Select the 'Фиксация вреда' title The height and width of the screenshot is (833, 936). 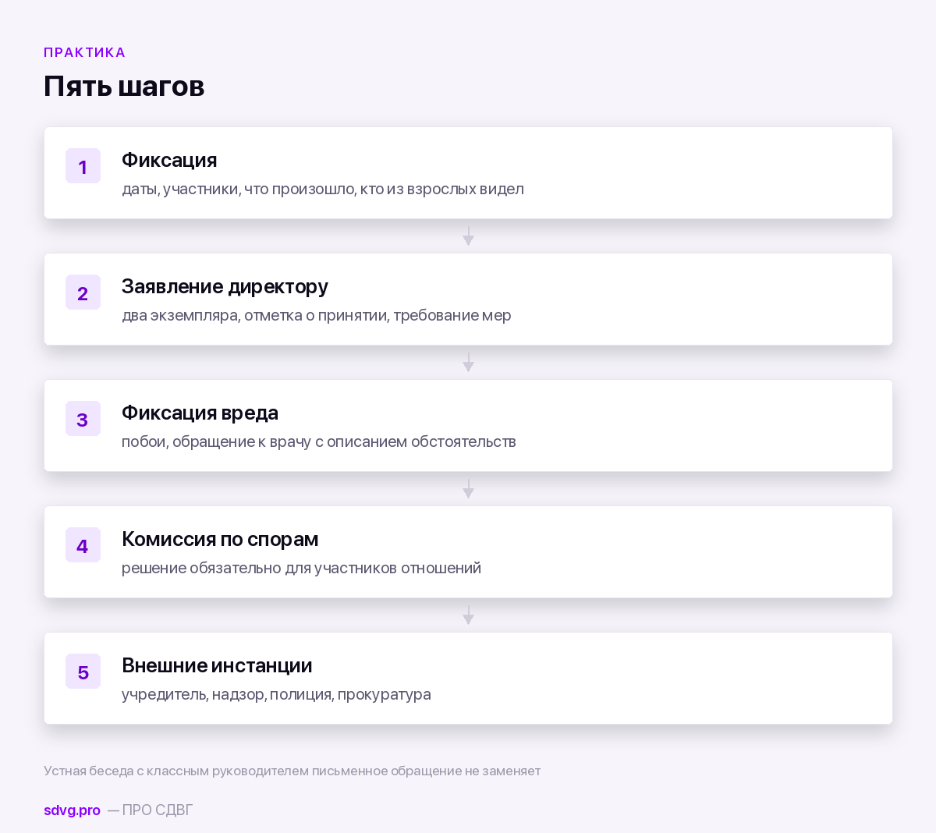pyautogui.click(x=200, y=413)
